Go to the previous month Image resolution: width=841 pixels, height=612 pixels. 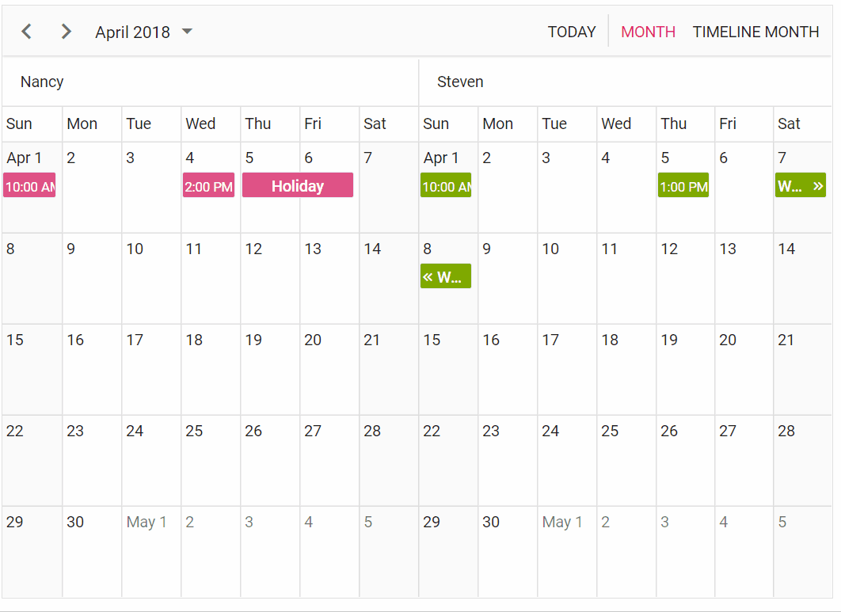[27, 32]
